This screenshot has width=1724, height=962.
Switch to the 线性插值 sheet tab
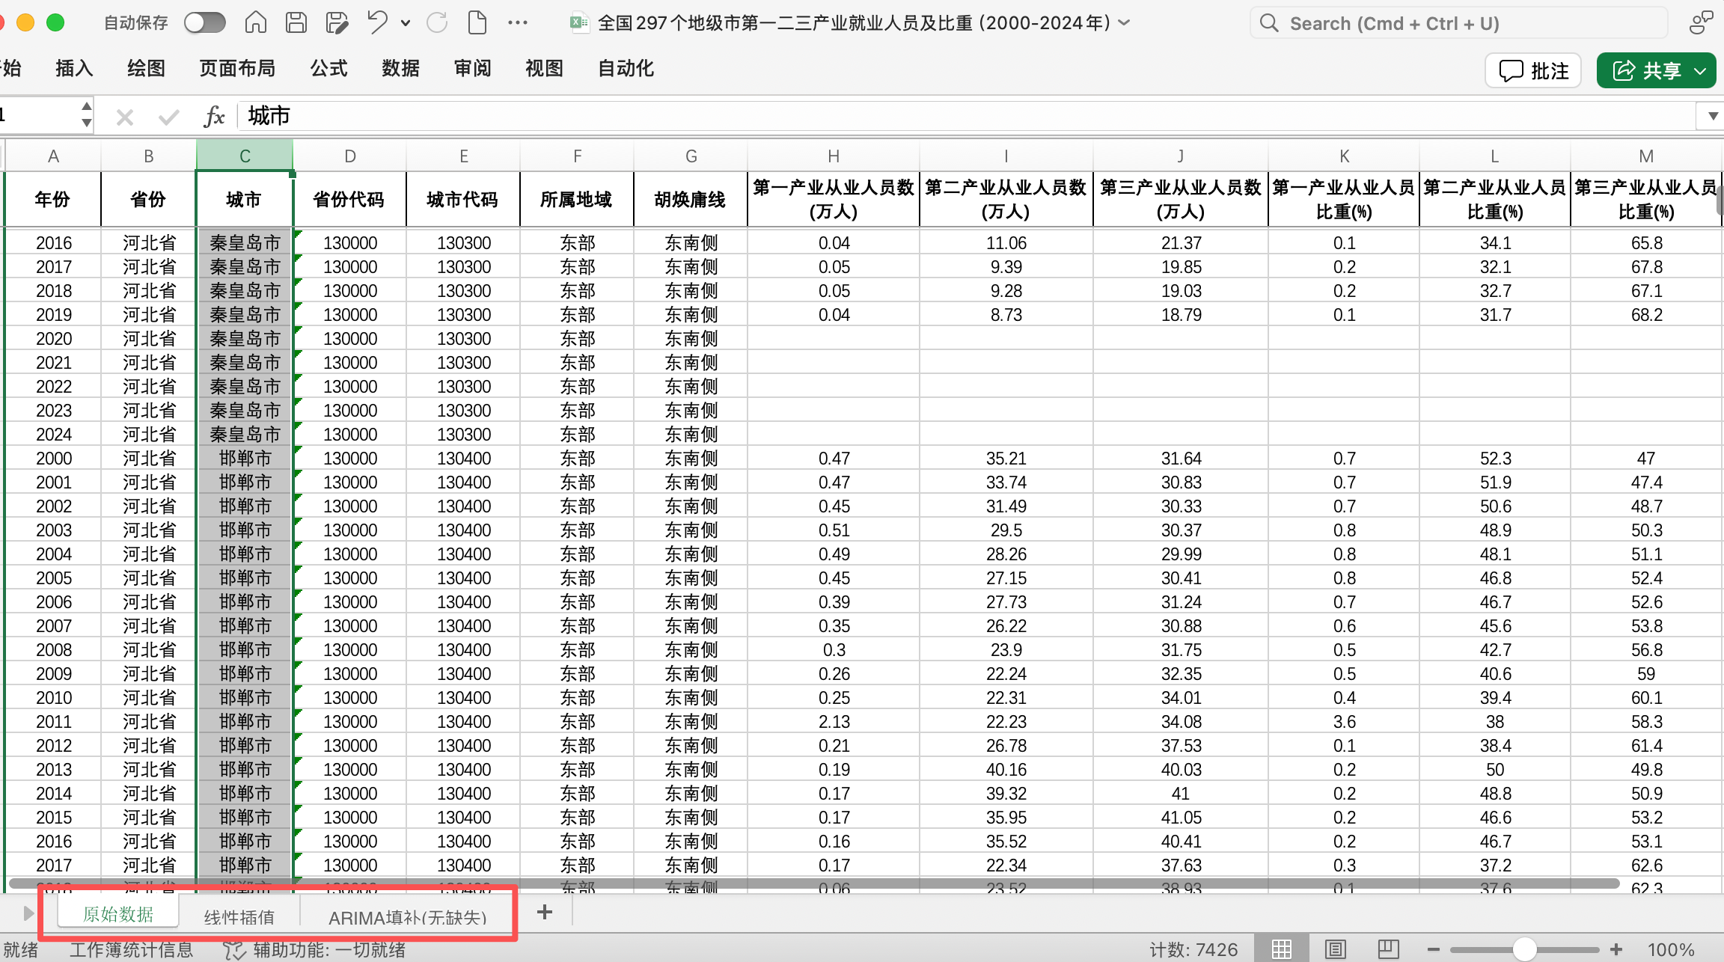click(239, 916)
